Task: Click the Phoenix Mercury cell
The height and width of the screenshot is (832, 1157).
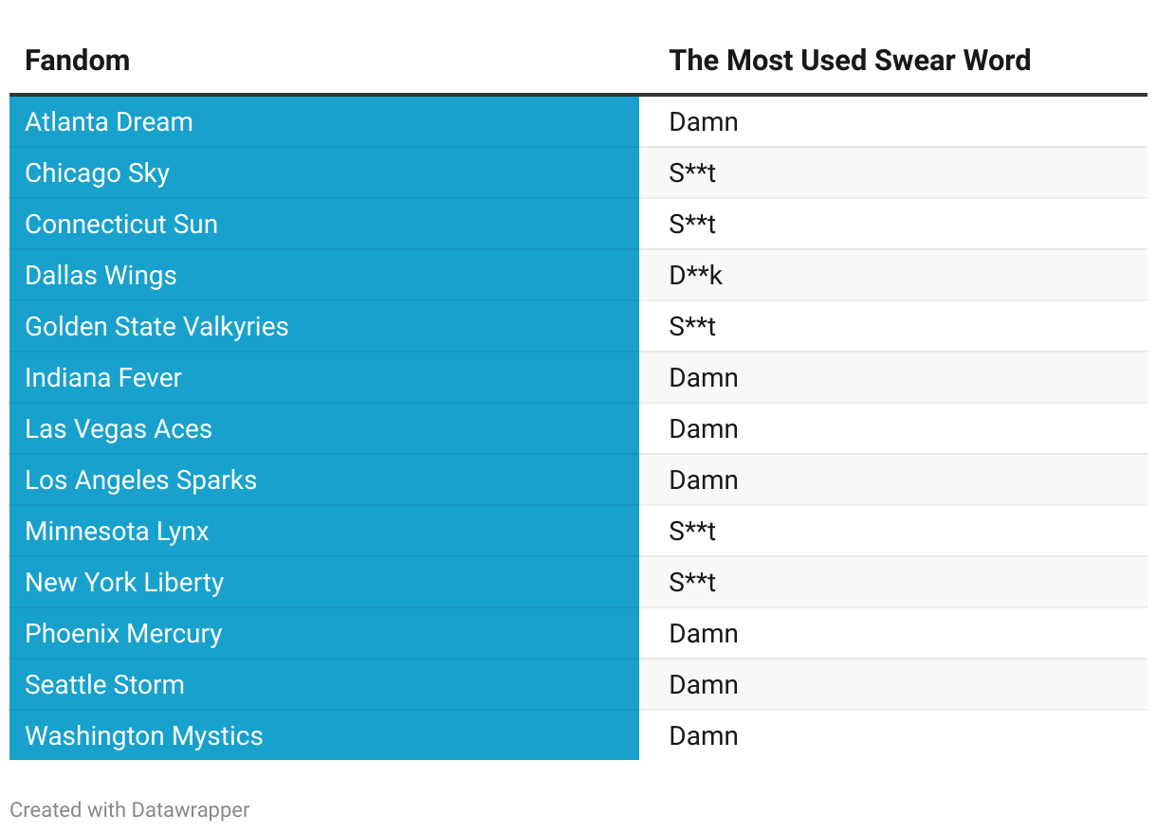Action: click(x=324, y=634)
